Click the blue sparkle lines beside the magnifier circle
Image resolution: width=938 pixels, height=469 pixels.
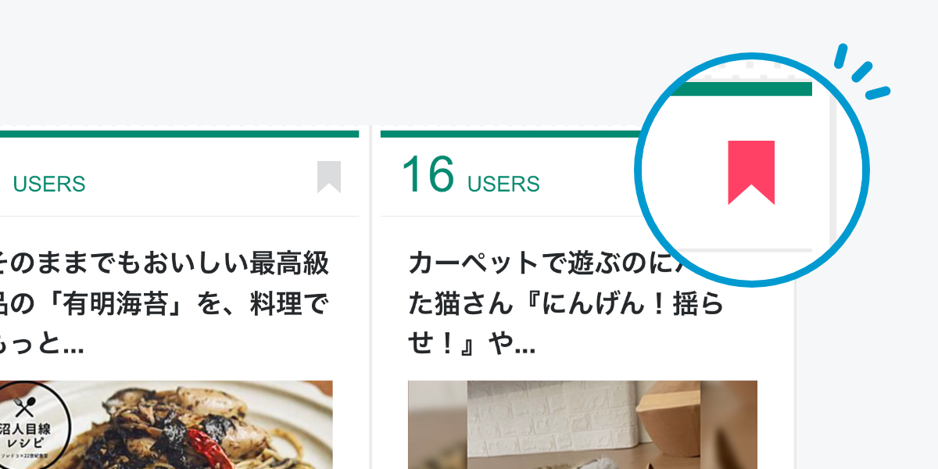coord(862,72)
